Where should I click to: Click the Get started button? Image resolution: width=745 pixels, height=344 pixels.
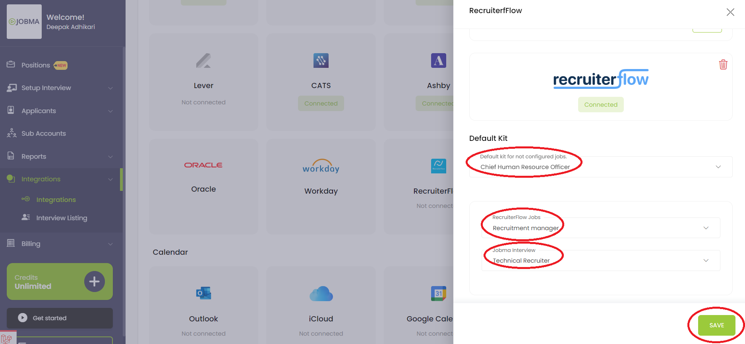pos(60,318)
